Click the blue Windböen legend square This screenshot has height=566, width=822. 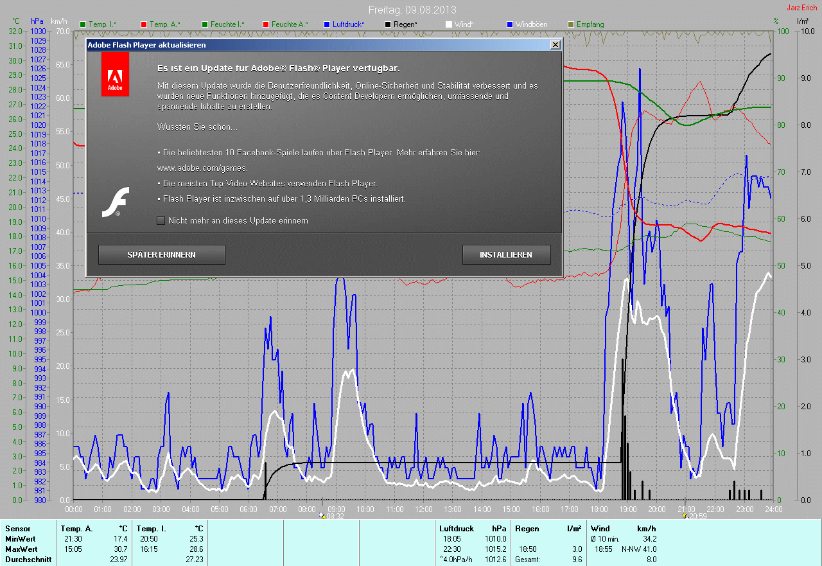tap(510, 24)
